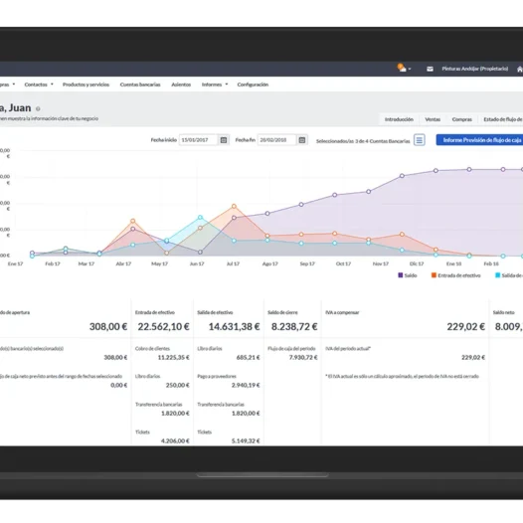Open the bank accounts selection list icon
523x523 pixels.
click(420, 140)
